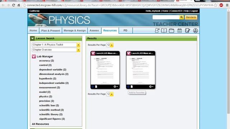Filter by scientific law (2)
Viewport: 230px width, 129px height.
(x=49, y=105)
